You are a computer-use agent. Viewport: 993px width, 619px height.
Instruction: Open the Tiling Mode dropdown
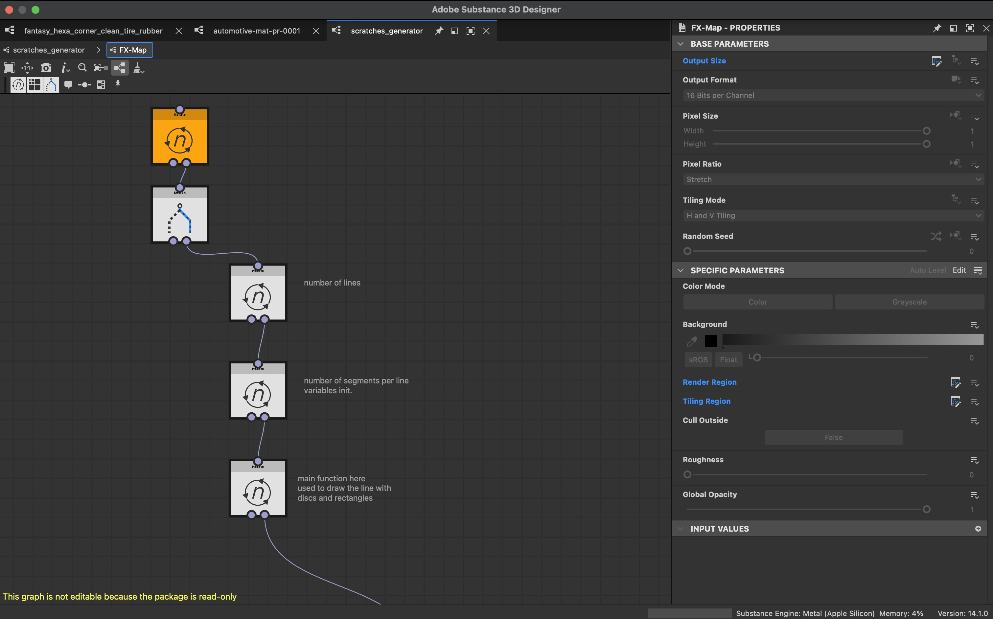[x=833, y=215]
